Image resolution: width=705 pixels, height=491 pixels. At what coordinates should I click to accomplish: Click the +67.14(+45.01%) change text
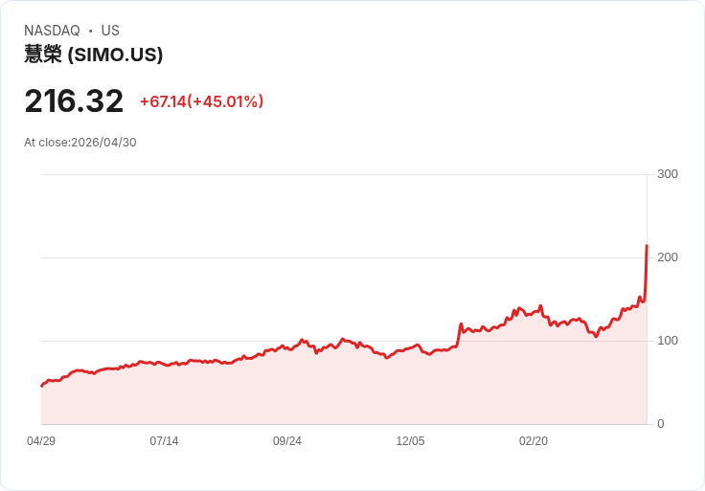[202, 101]
